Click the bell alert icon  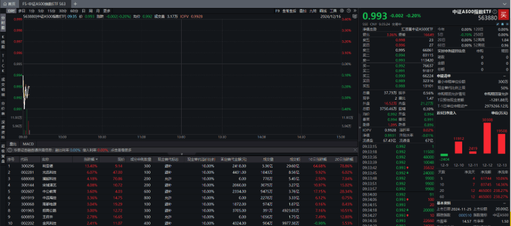pyautogui.click(x=502, y=24)
